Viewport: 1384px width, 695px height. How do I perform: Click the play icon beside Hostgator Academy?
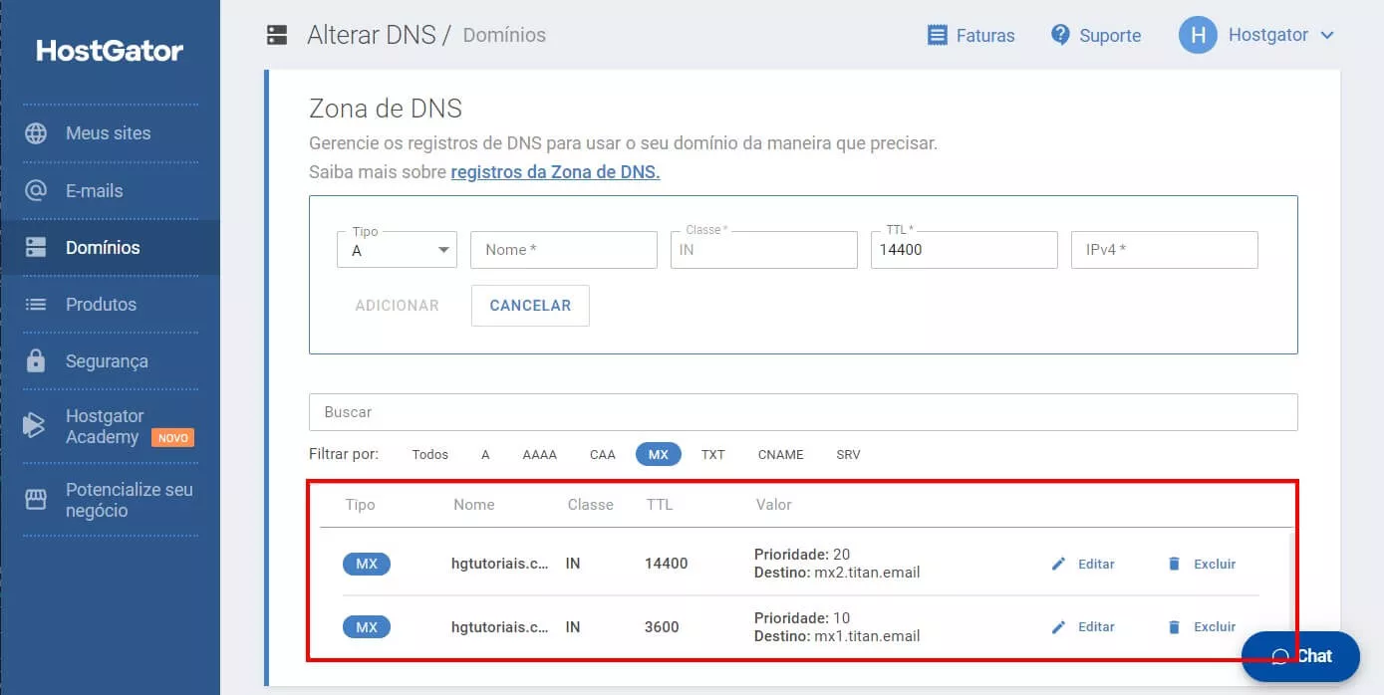coord(35,426)
